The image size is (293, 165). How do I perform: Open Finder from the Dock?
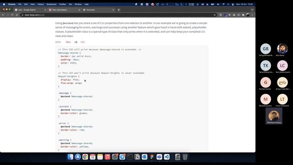click(x=71, y=157)
